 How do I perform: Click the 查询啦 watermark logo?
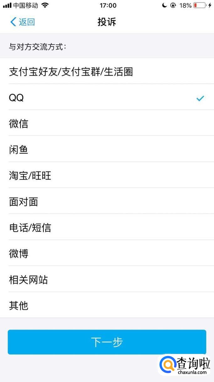click(185, 365)
